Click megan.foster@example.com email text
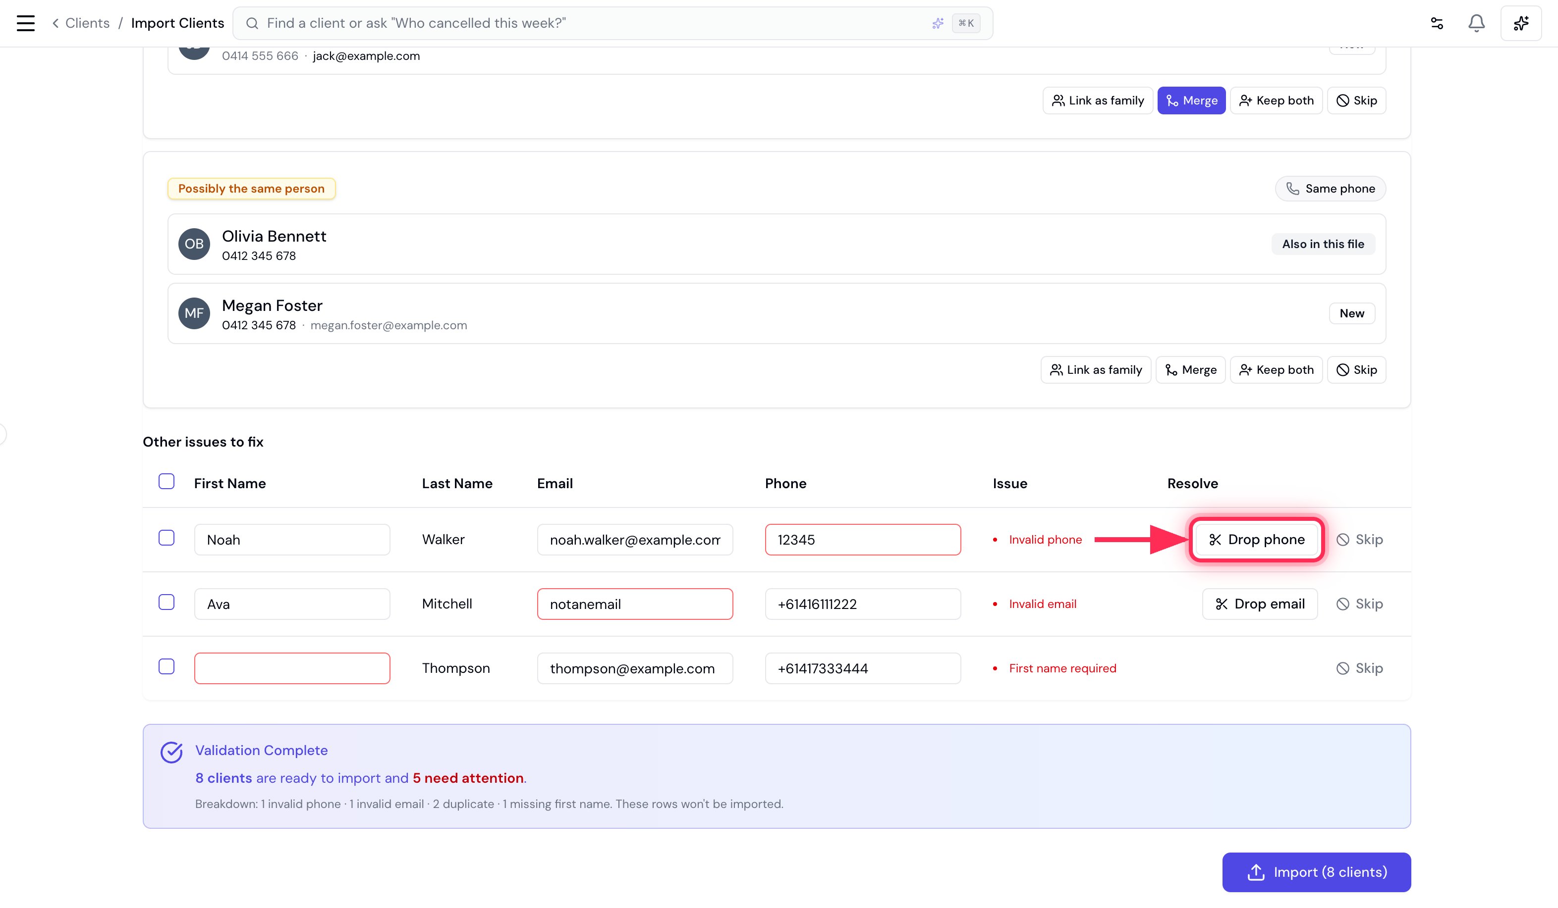Image resolution: width=1558 pixels, height=908 pixels. coord(389,325)
